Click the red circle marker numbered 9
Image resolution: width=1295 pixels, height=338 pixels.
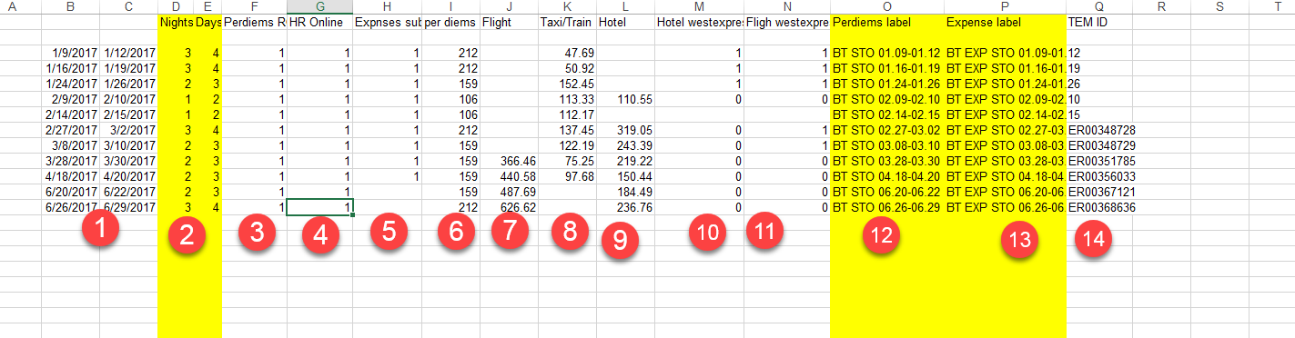click(x=620, y=237)
